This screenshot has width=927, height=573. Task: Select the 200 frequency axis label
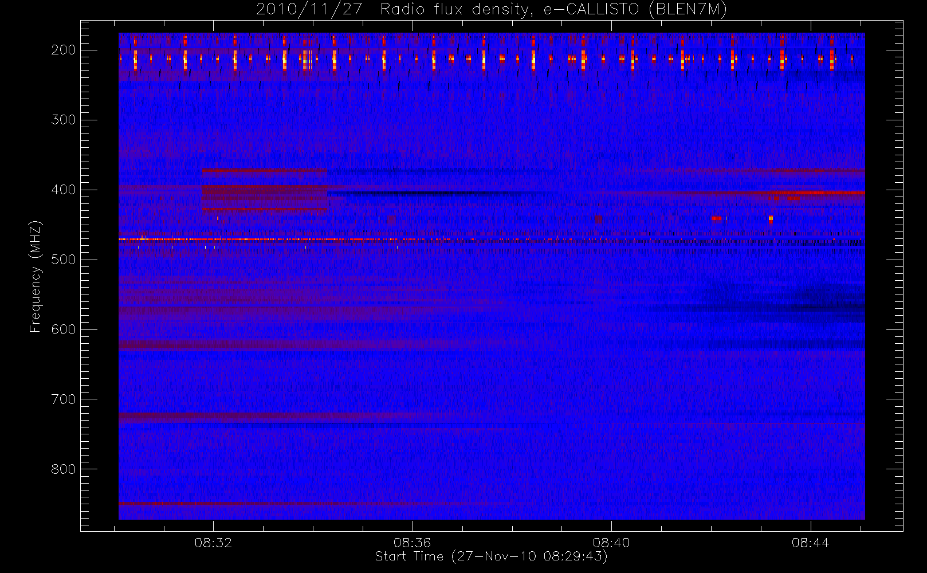pos(63,50)
